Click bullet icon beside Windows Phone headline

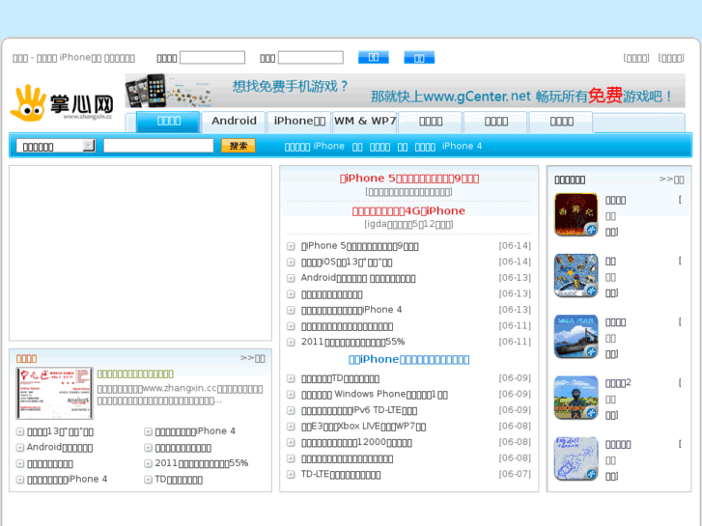tap(291, 395)
